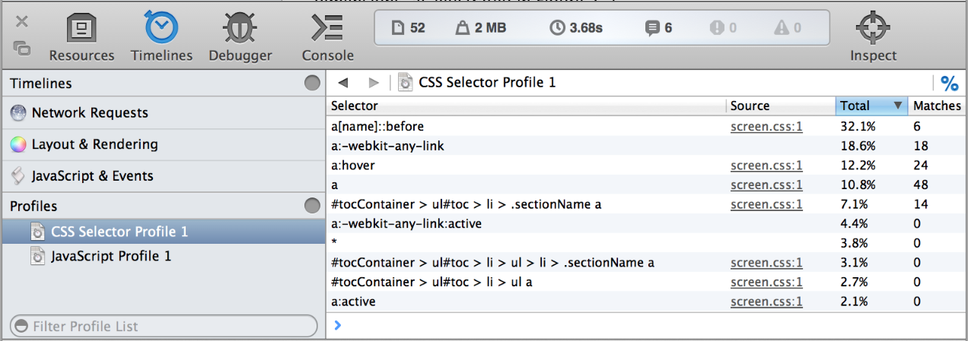Switch to the Timelines panel
968x341 pixels.
(161, 38)
